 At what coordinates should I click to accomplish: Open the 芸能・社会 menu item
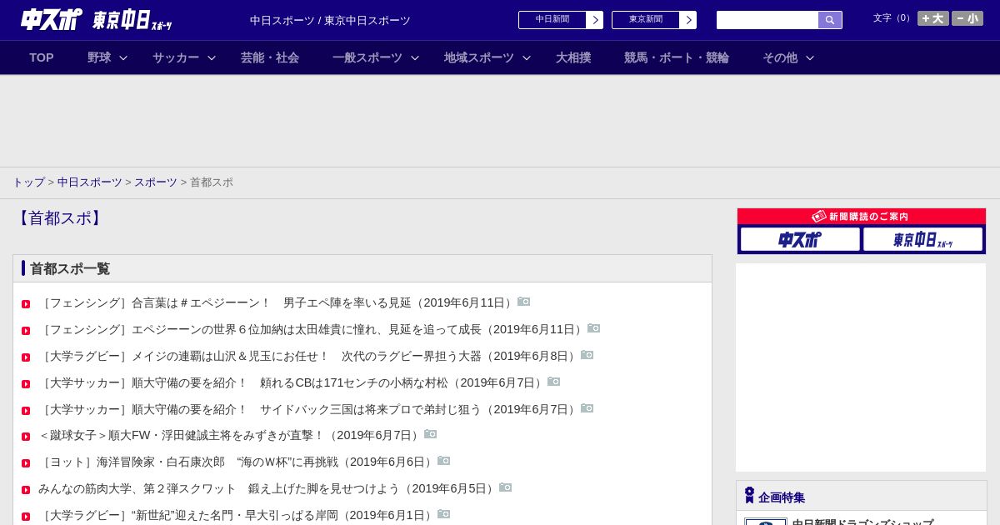[x=270, y=57]
